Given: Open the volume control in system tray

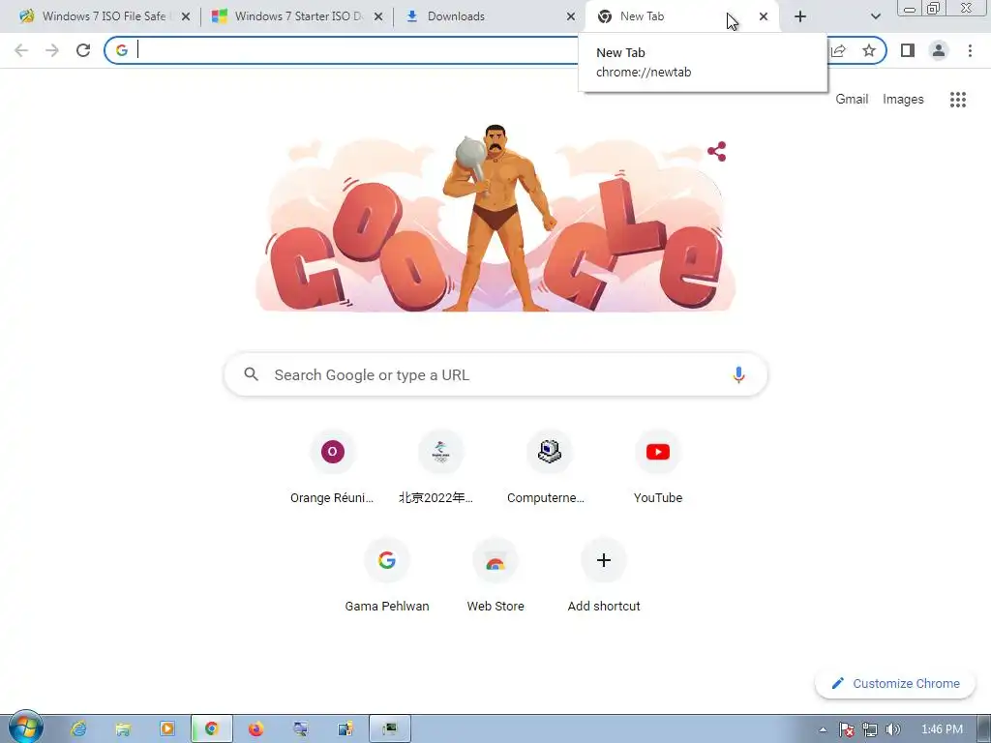Looking at the screenshot, I should 892,729.
